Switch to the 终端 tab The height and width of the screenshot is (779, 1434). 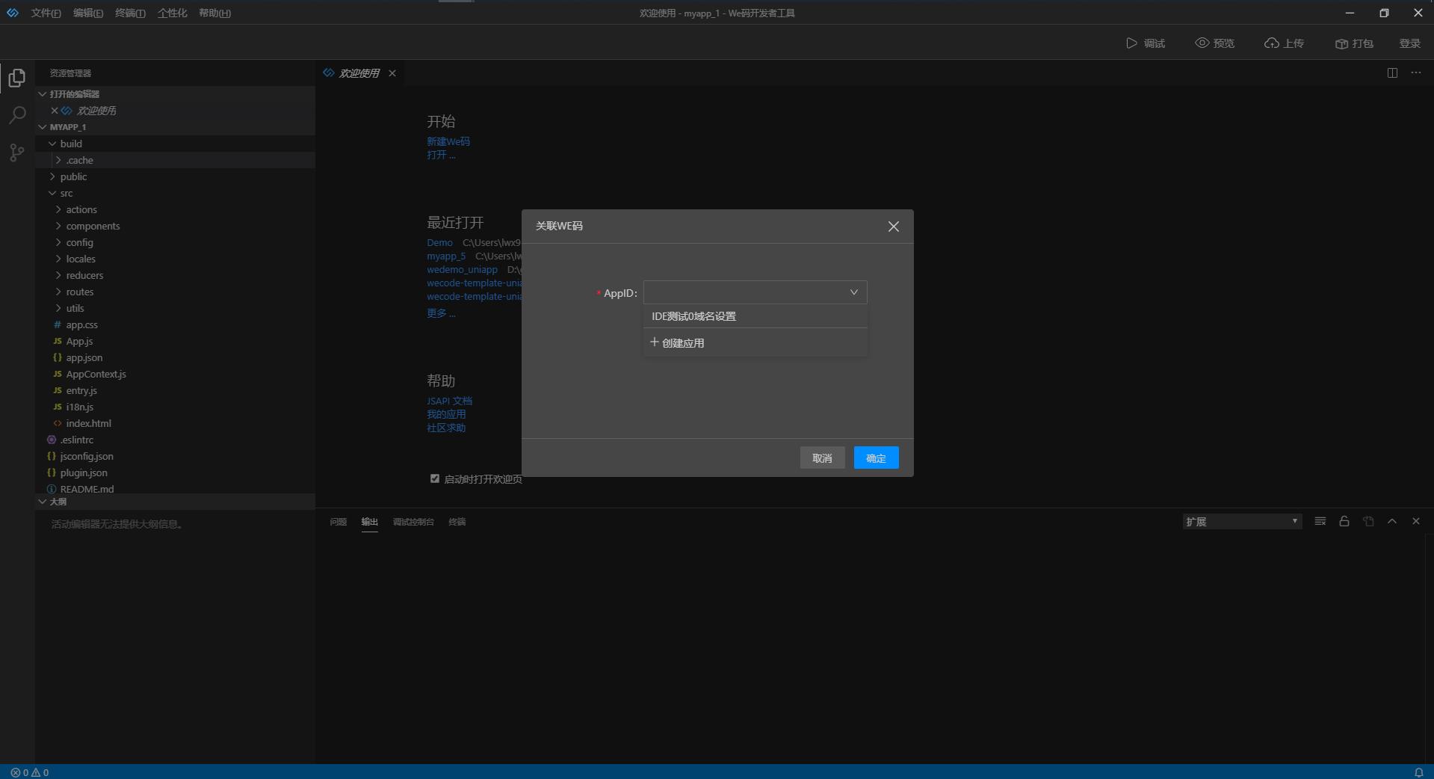(x=457, y=522)
